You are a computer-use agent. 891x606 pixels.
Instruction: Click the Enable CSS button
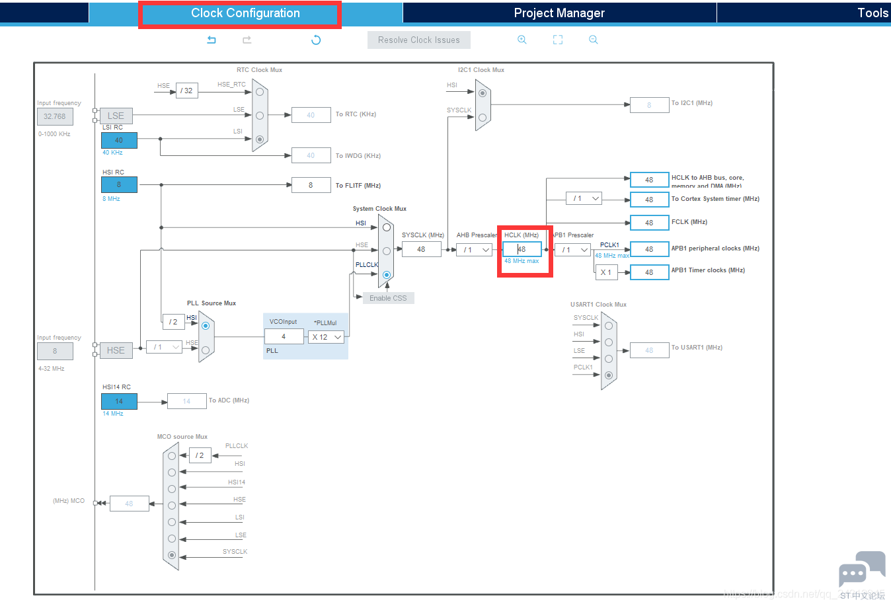tap(389, 298)
